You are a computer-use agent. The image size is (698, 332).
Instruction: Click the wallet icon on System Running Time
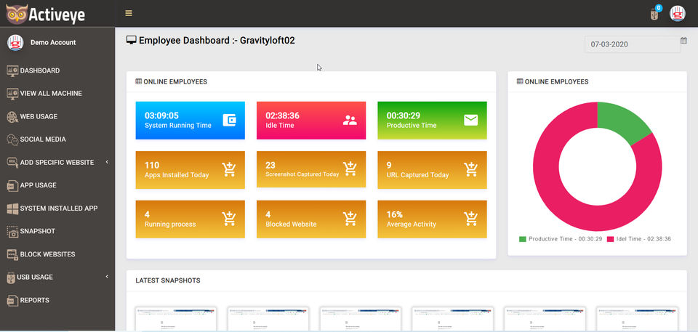[x=229, y=121]
